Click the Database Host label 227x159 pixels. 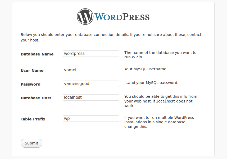[x=36, y=98]
